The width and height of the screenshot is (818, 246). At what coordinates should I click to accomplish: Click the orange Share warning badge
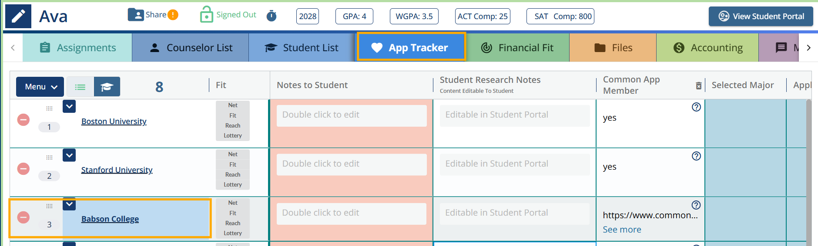pos(173,15)
